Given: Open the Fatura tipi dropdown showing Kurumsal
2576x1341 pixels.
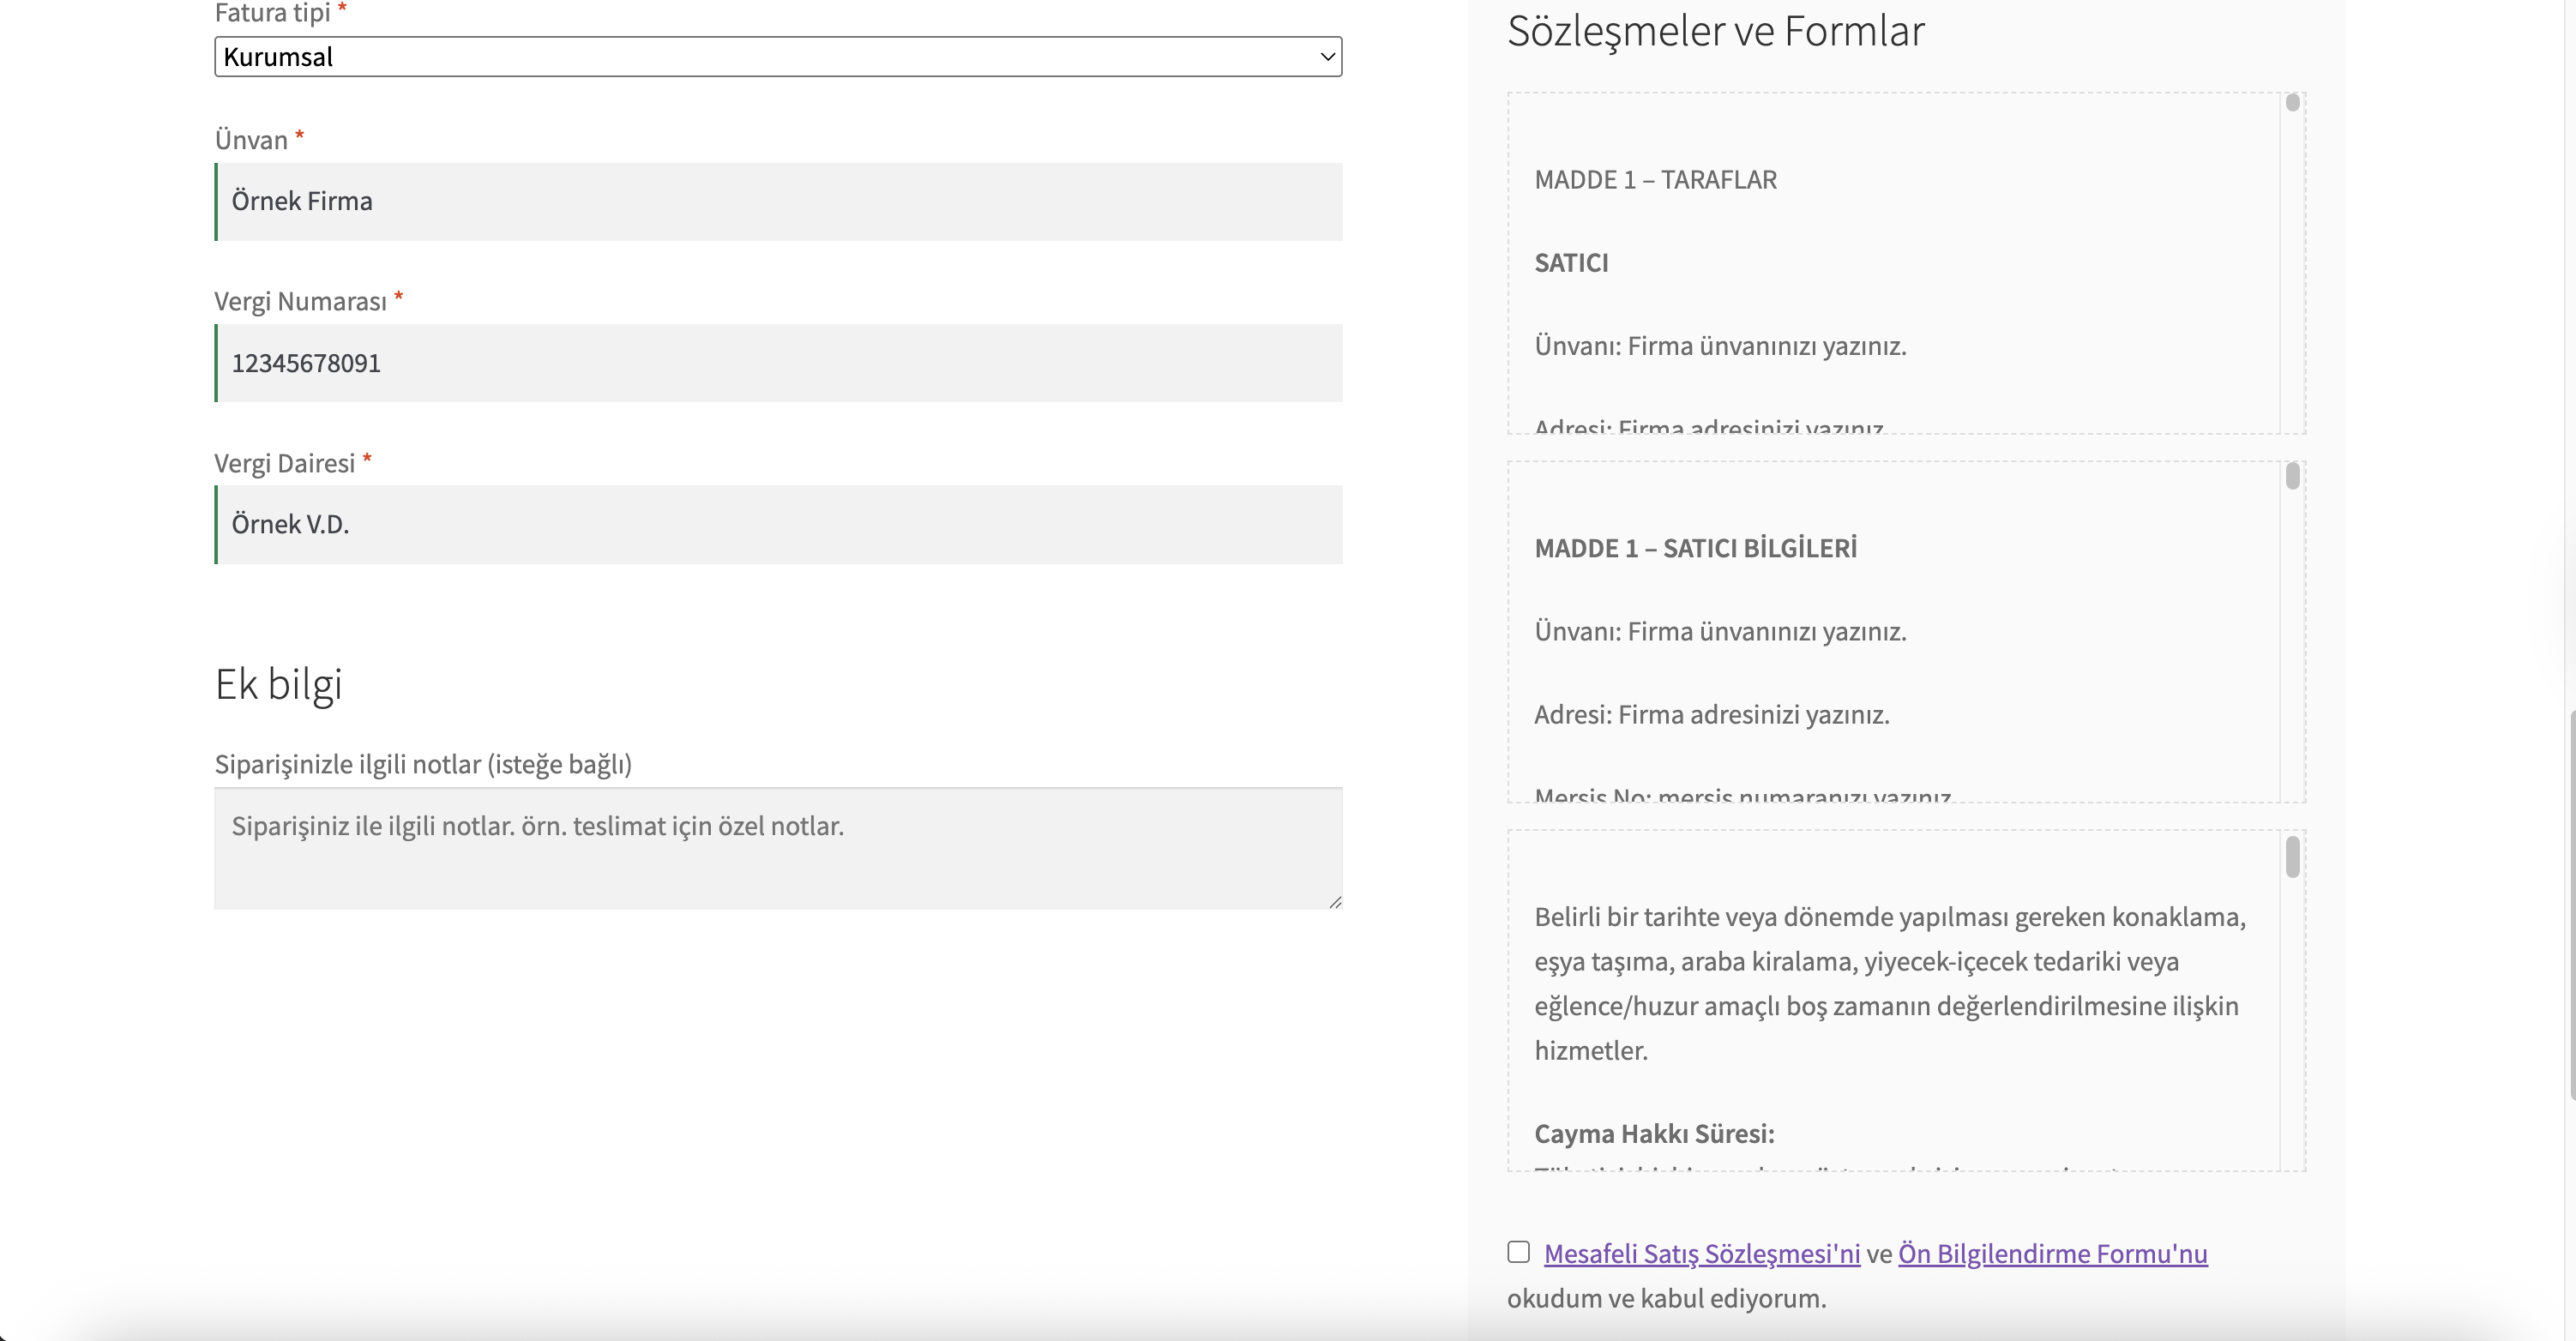Looking at the screenshot, I should pyautogui.click(x=777, y=57).
